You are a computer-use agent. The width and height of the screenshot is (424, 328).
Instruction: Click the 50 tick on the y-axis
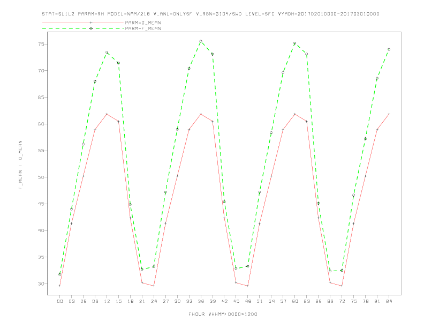[x=41, y=177]
